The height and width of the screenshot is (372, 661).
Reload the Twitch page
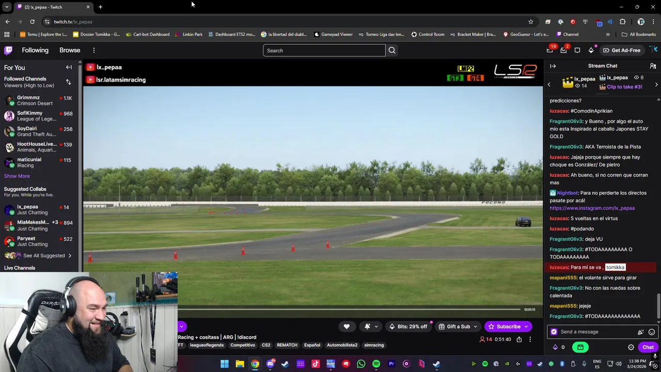[x=32, y=22]
